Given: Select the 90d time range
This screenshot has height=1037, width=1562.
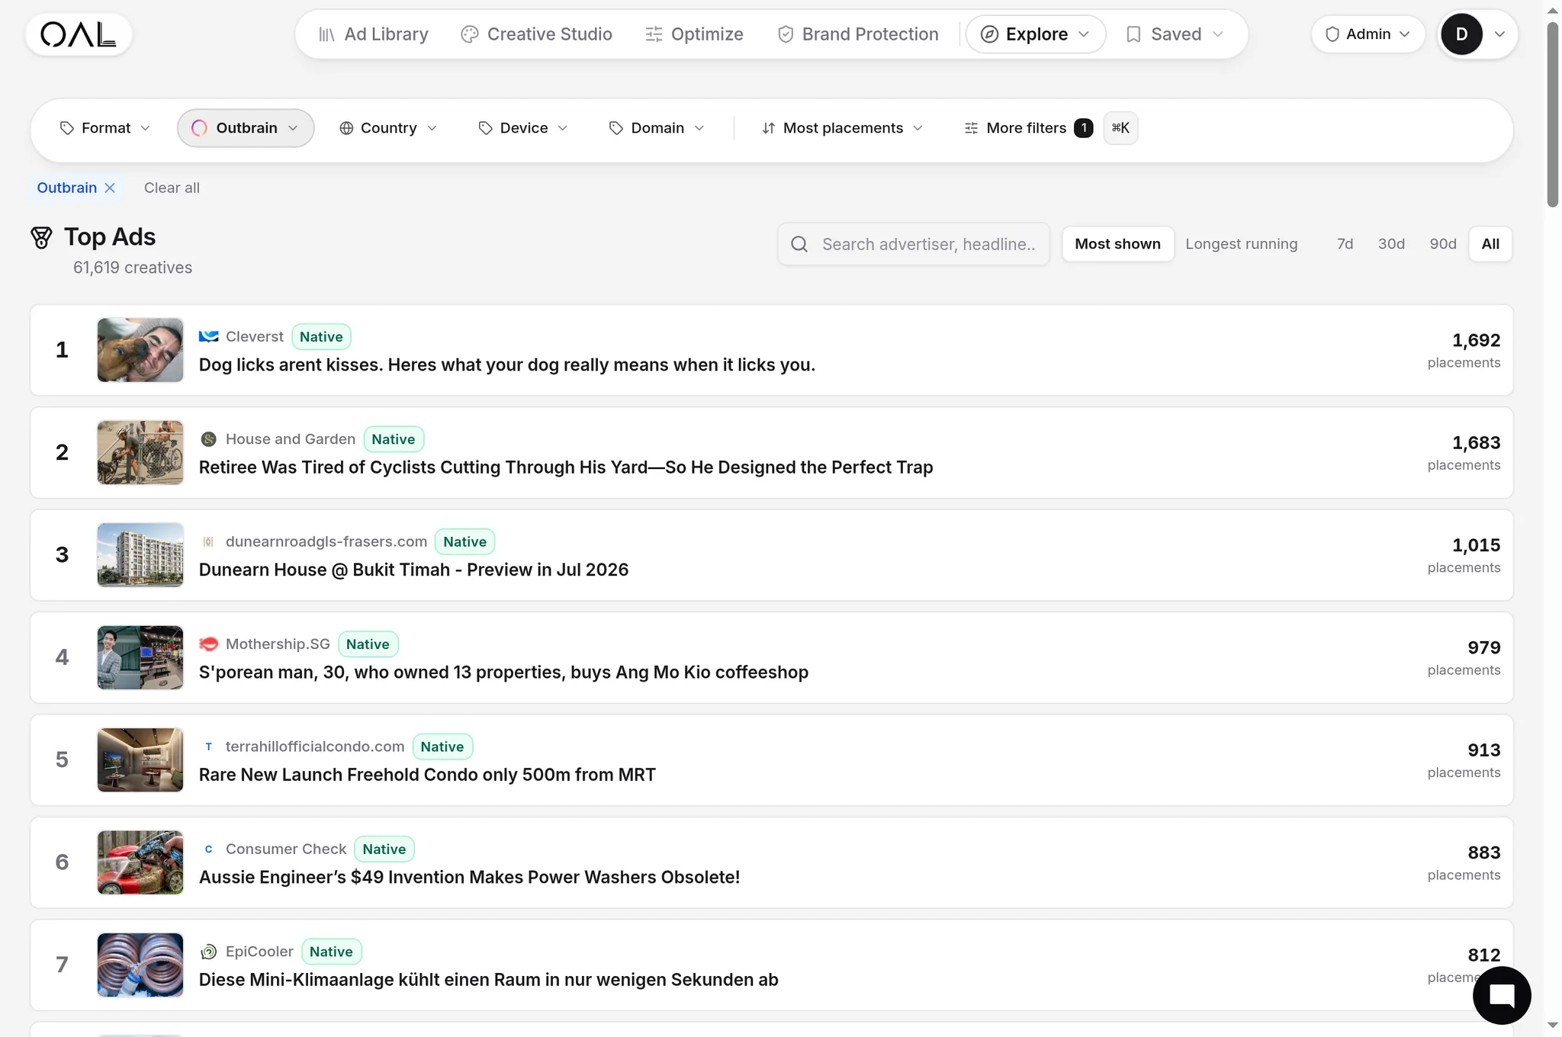Looking at the screenshot, I should coord(1443,244).
